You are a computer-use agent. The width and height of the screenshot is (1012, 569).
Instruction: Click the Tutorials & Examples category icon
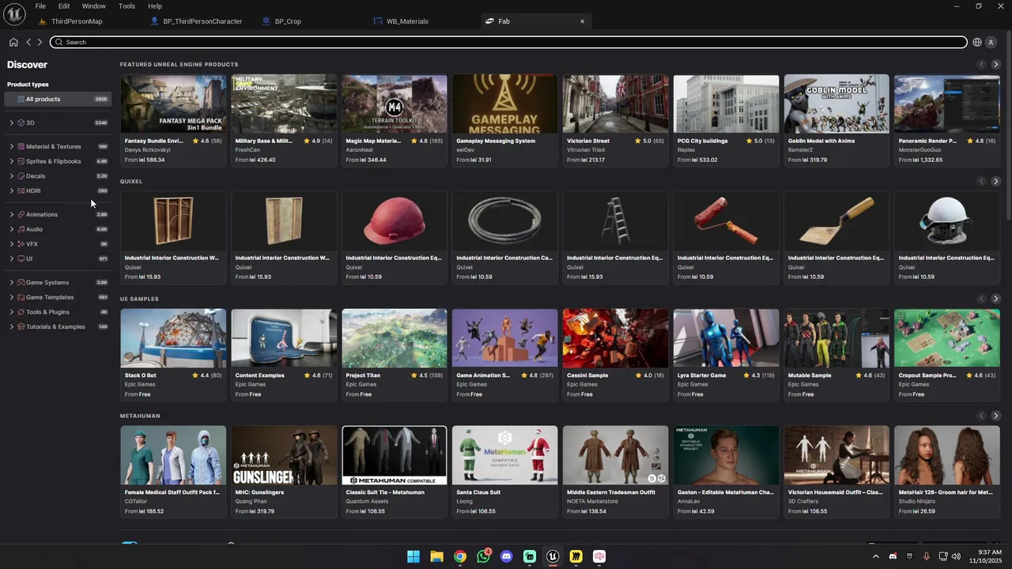(x=21, y=326)
